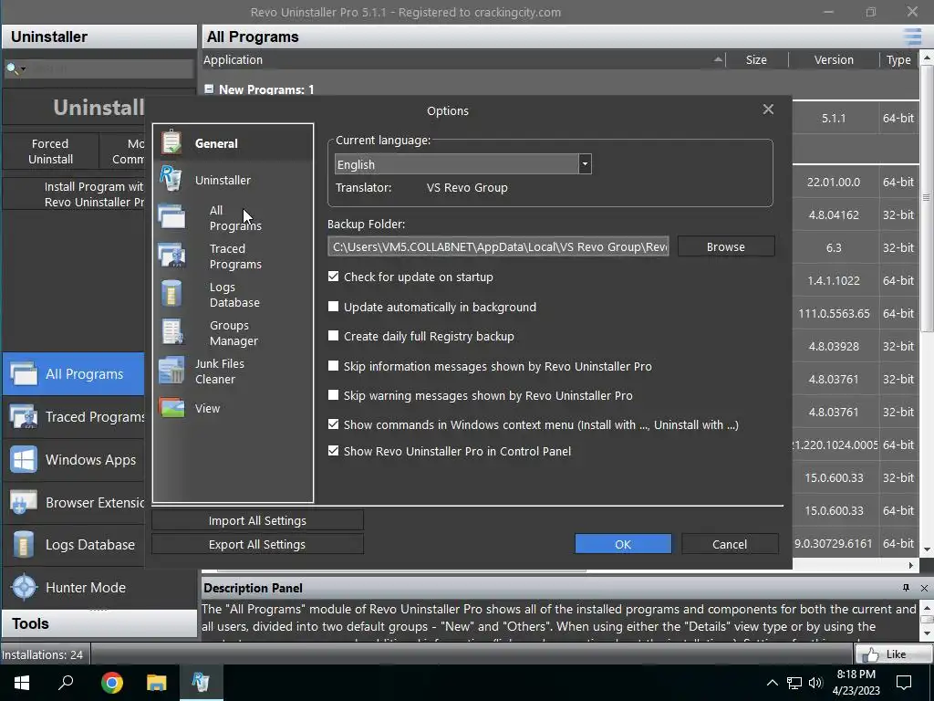The height and width of the screenshot is (701, 934).
Task: Select Traced Programs text in Options tree
Action: 235,256
